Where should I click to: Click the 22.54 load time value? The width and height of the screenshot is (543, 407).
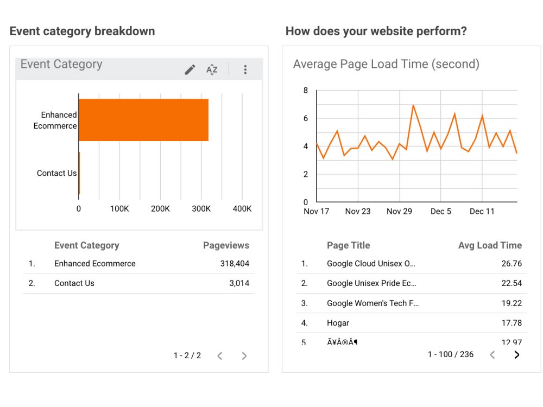512,283
